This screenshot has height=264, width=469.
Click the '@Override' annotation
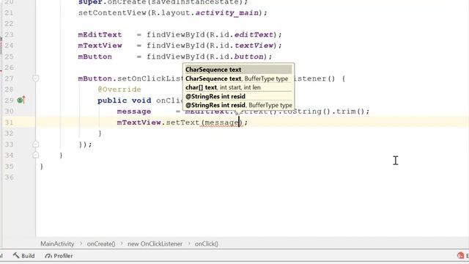119,89
